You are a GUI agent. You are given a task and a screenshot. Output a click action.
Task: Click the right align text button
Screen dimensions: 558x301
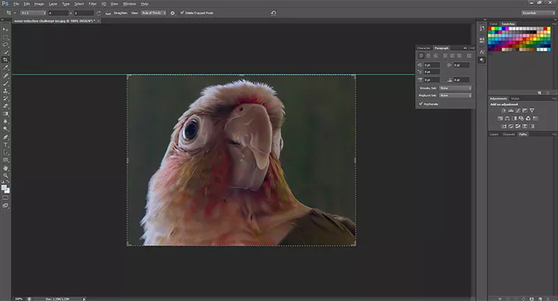(435, 56)
